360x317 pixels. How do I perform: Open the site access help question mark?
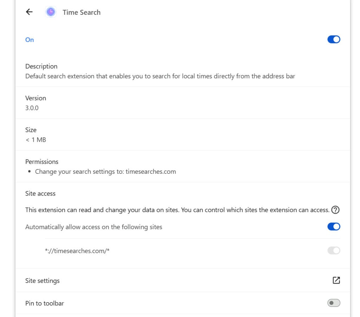tap(335, 210)
